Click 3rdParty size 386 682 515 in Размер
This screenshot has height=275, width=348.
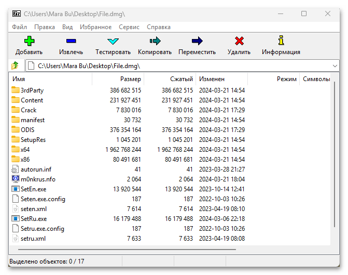coord(126,90)
